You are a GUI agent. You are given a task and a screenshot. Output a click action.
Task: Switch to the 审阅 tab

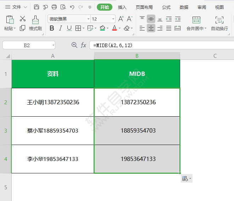[202, 7]
